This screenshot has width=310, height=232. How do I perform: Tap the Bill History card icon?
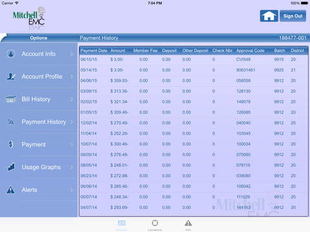point(11,99)
